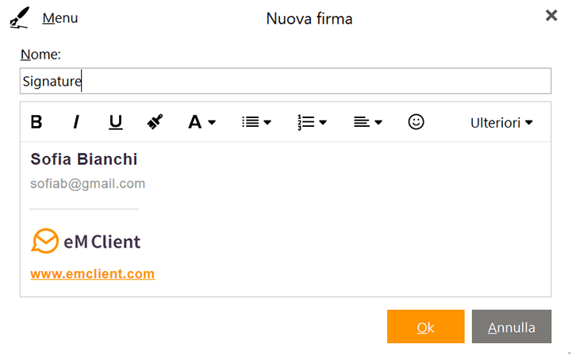Expand numbered list style dropdown arrow

pyautogui.click(x=323, y=123)
